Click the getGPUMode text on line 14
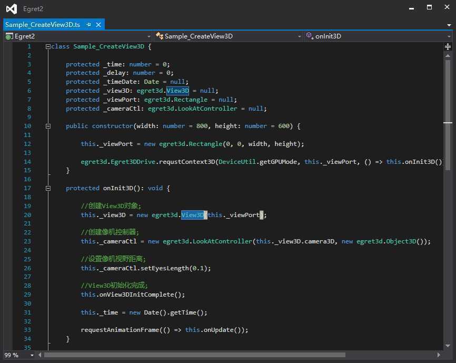This screenshot has height=363, width=456. tap(279, 162)
